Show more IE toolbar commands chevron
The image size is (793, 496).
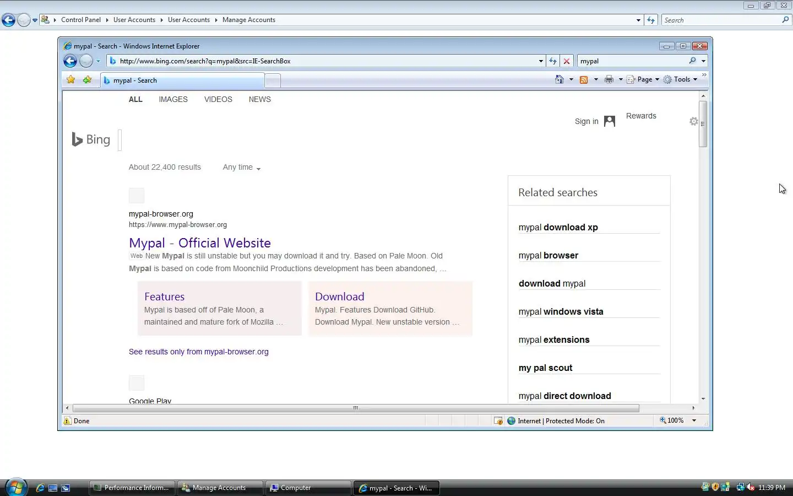point(704,75)
